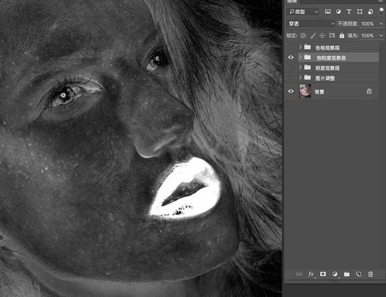Select the 背景 layer thumbnail
386x297 pixels.
(305, 92)
